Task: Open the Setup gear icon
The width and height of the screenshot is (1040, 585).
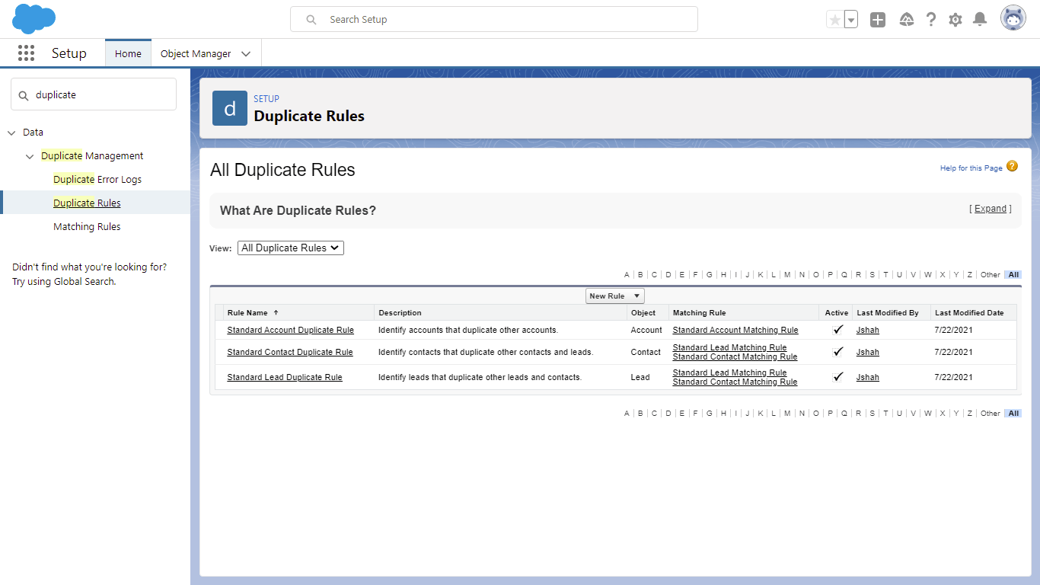Action: coord(955,20)
